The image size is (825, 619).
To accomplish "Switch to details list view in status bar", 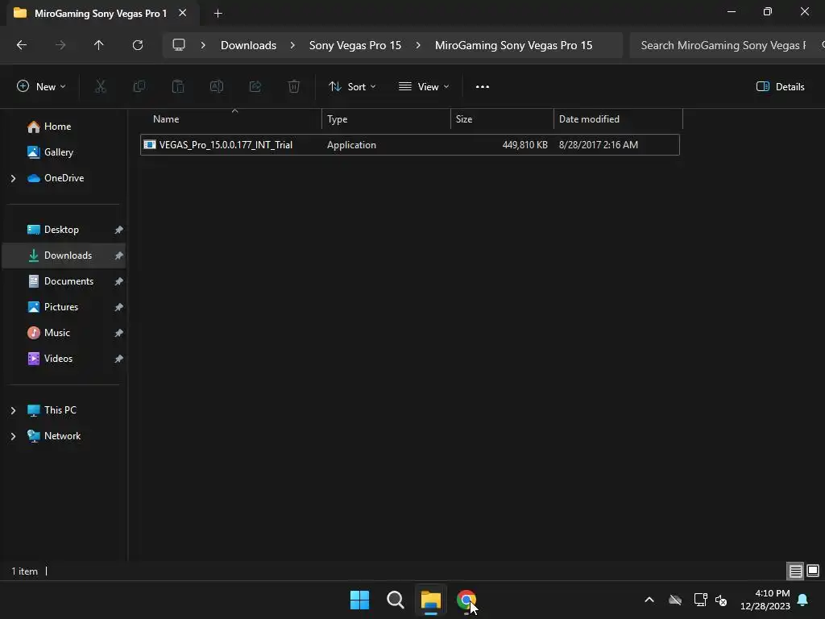I will (x=795, y=571).
